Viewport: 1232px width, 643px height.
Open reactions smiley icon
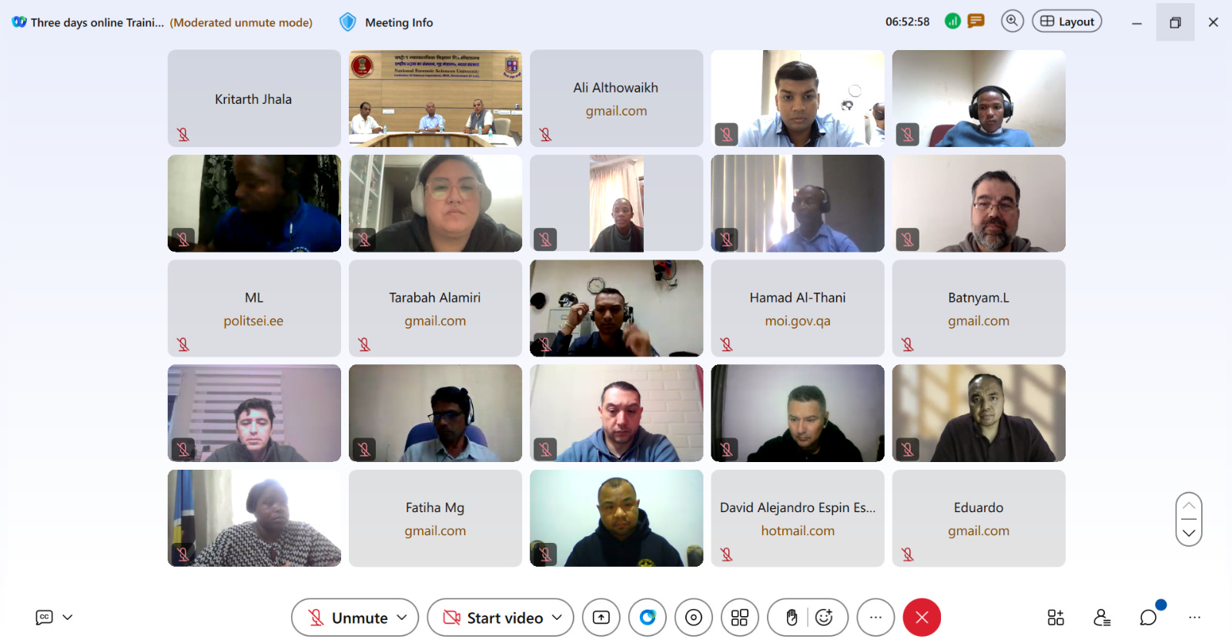[x=825, y=618]
